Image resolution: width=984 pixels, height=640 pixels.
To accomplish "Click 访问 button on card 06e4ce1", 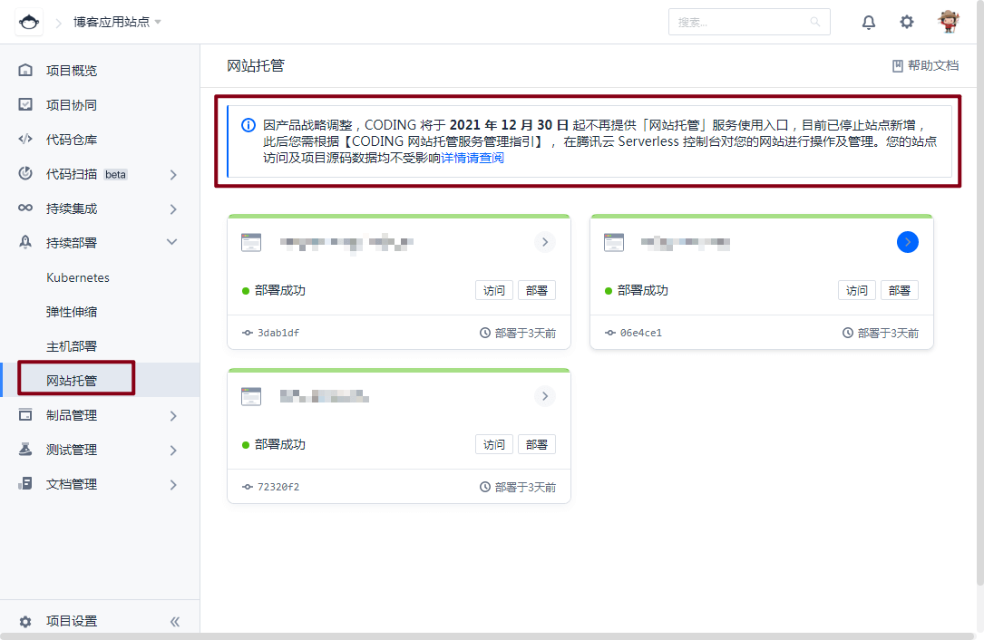I will pos(857,290).
